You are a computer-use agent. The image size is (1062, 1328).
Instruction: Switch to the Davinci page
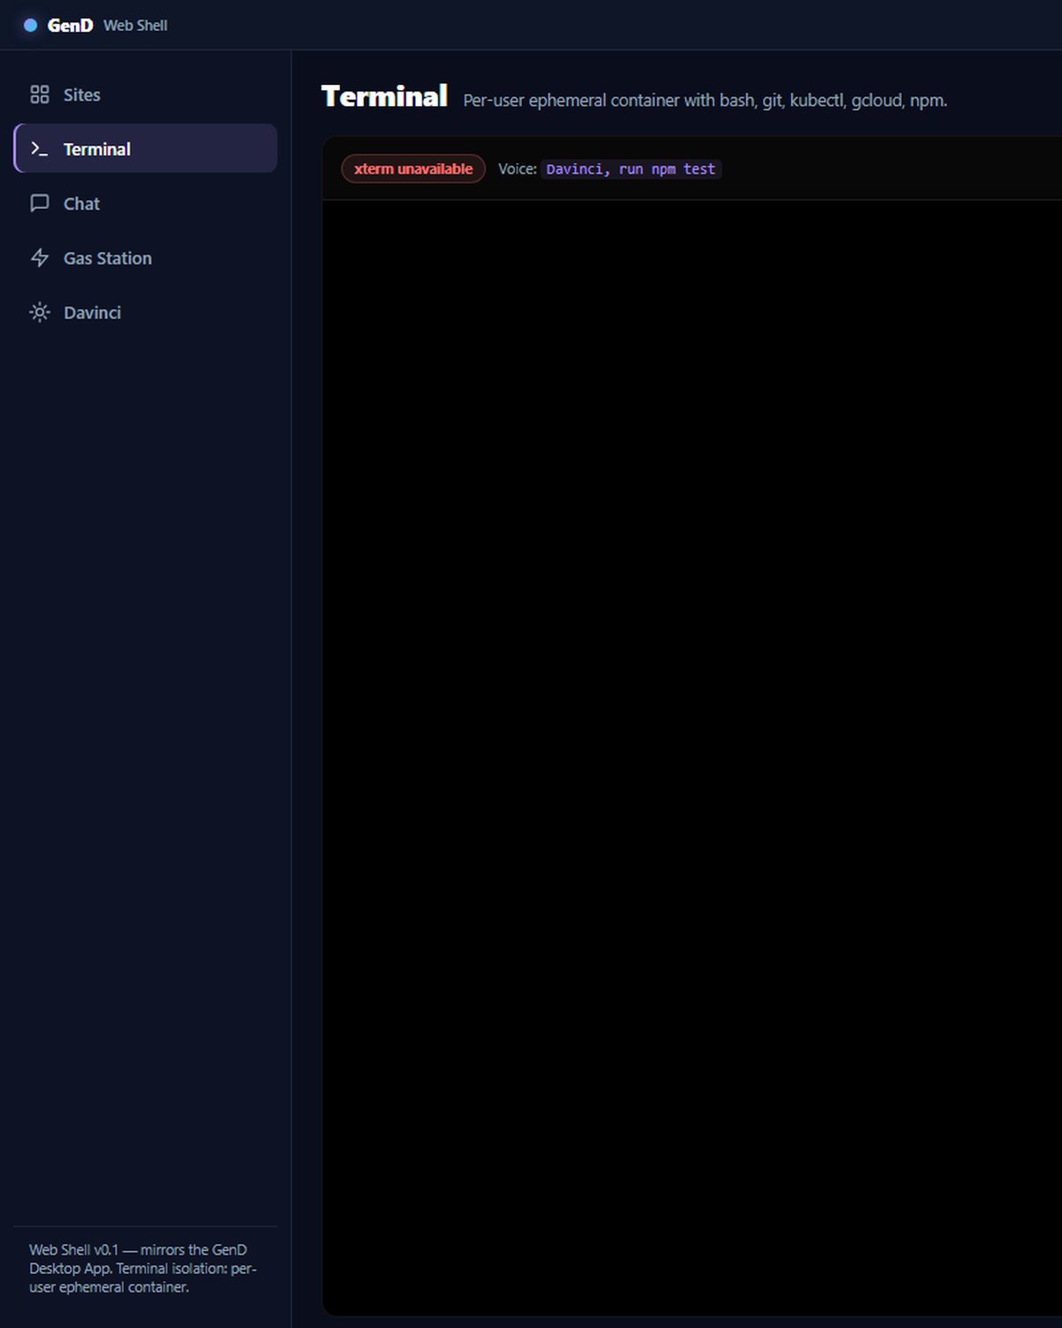146,313
